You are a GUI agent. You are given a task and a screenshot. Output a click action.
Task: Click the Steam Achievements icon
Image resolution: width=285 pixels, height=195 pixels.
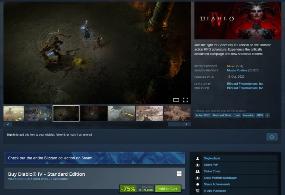click(198, 184)
